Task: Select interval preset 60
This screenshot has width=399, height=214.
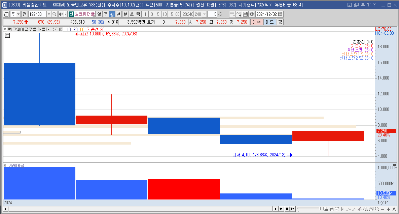Action: point(177,14)
